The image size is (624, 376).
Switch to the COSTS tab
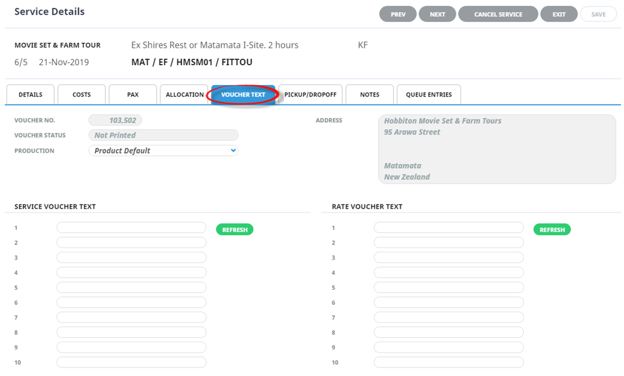tap(81, 95)
